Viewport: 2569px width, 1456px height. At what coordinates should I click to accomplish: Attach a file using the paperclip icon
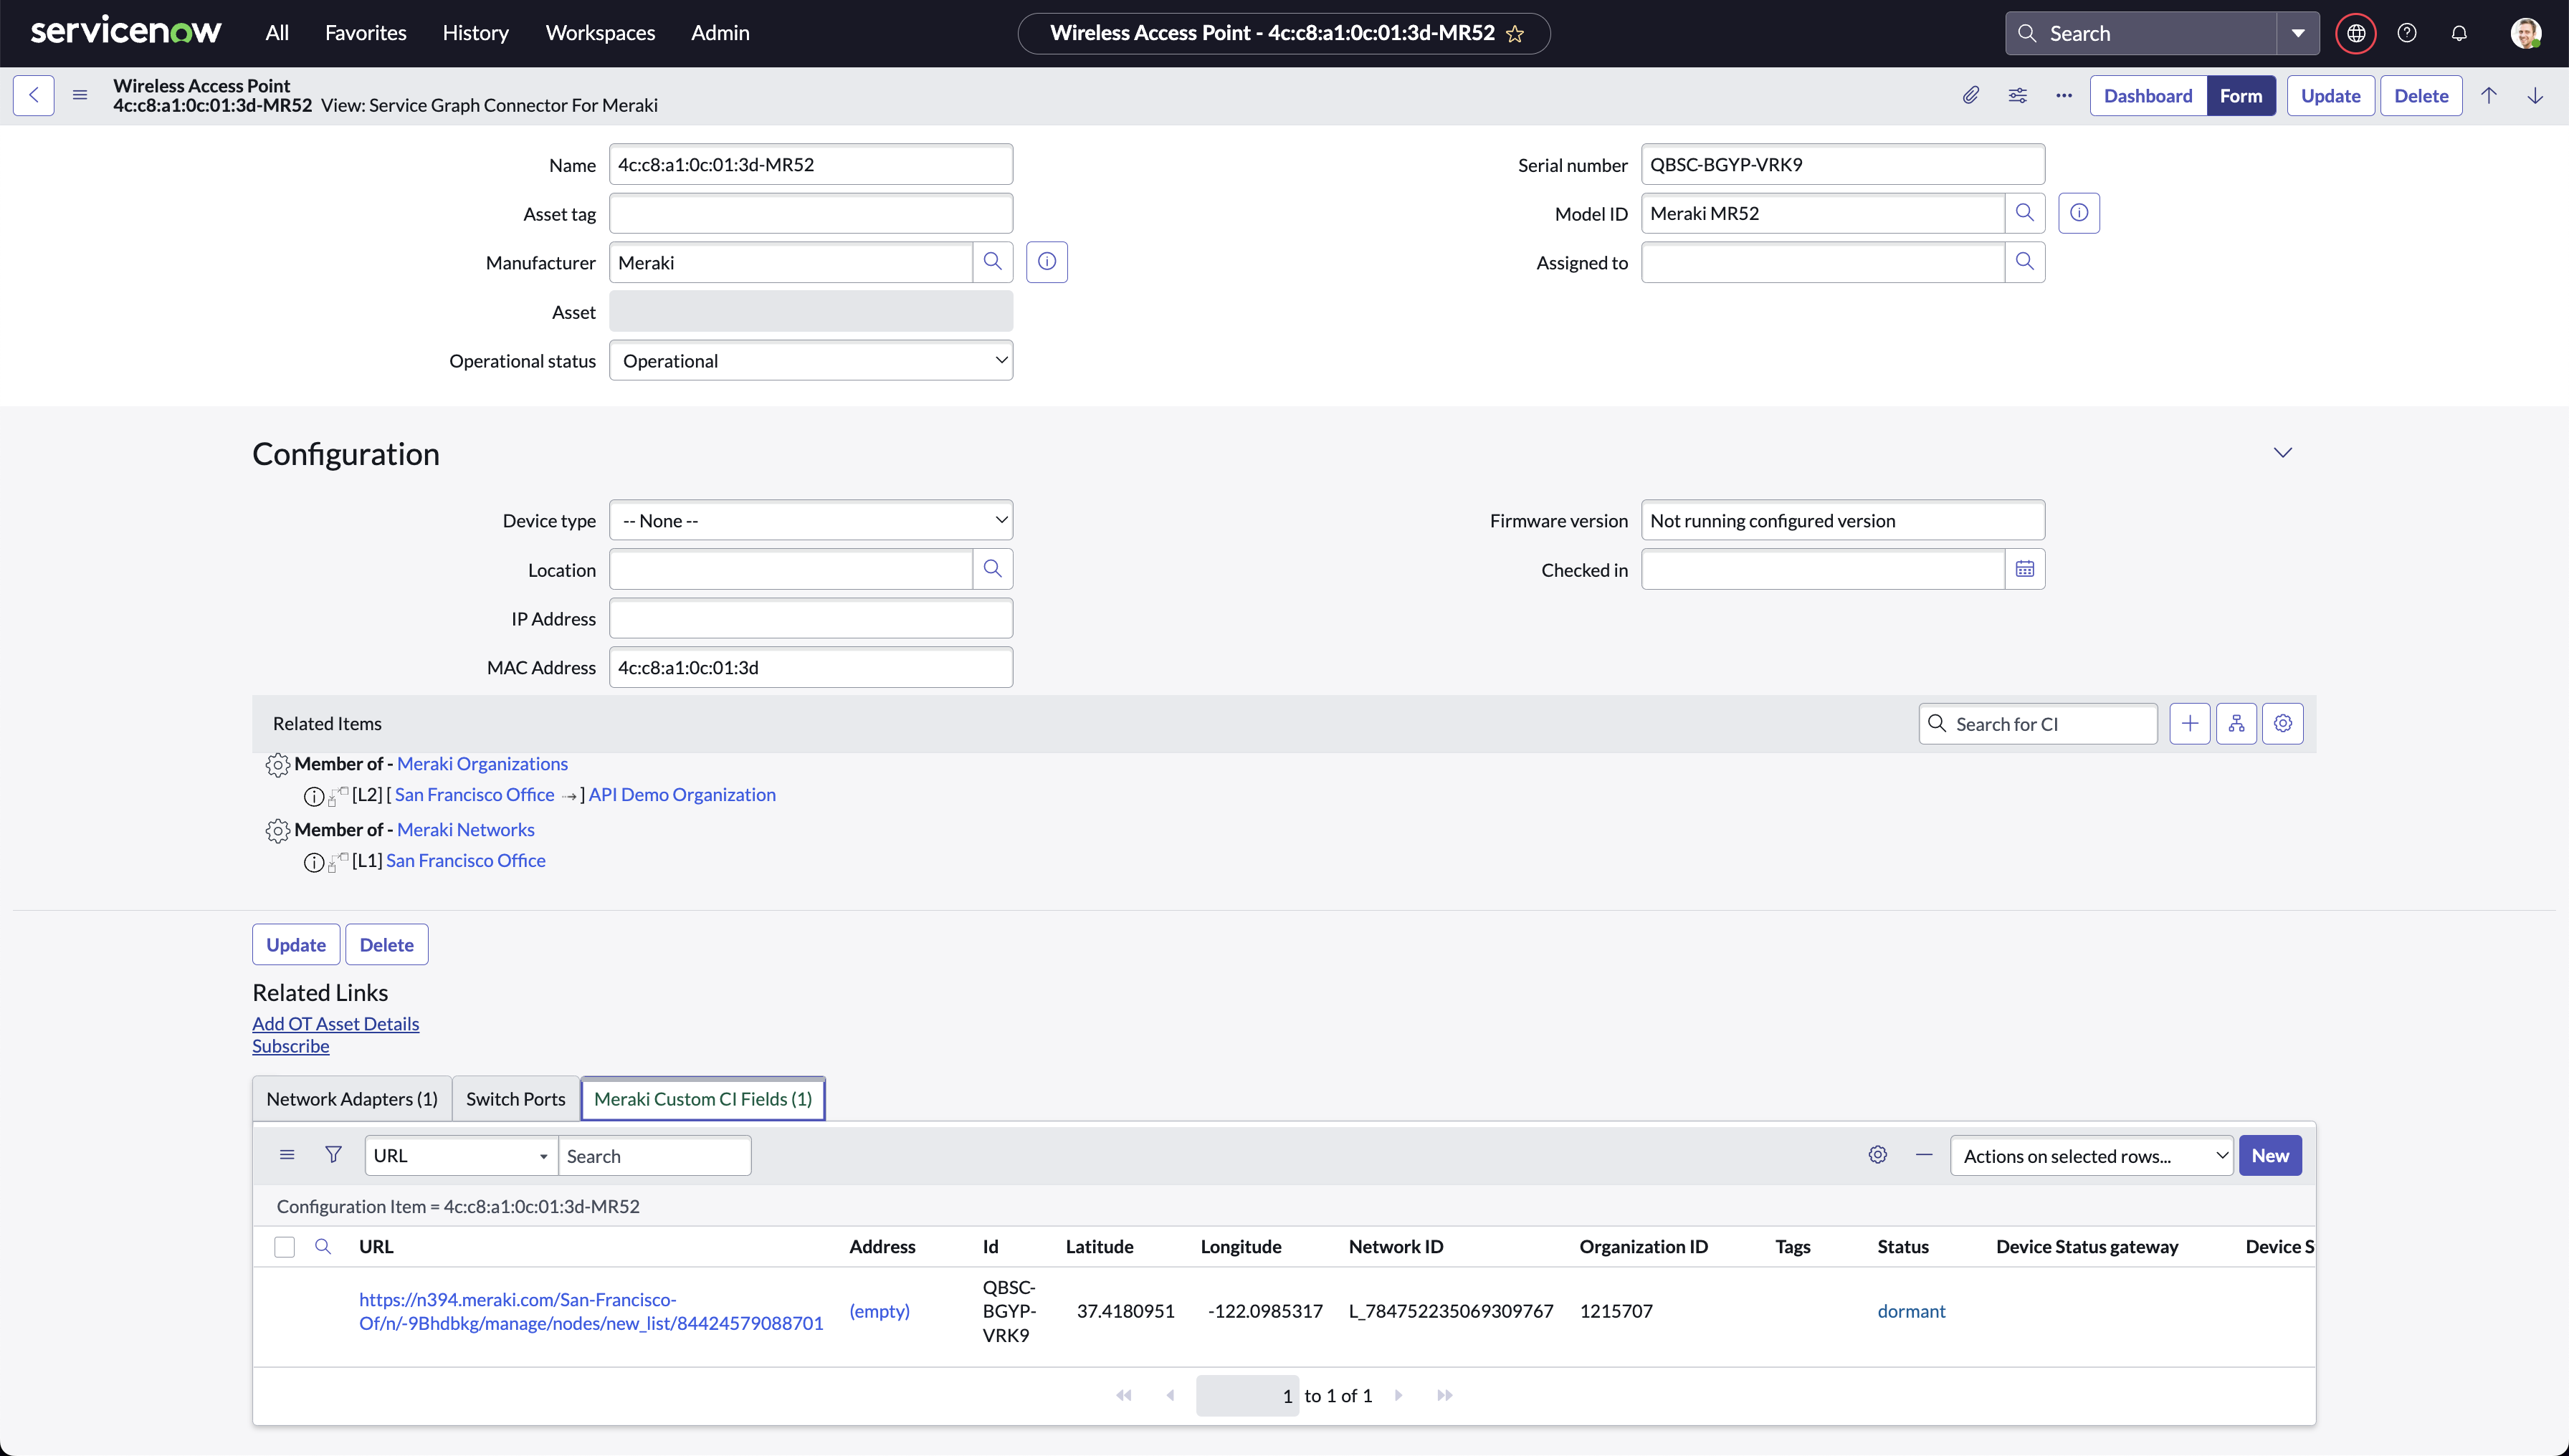(x=1970, y=95)
